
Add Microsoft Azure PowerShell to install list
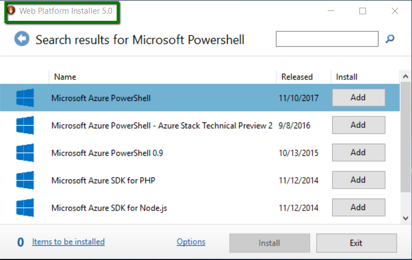tap(359, 98)
